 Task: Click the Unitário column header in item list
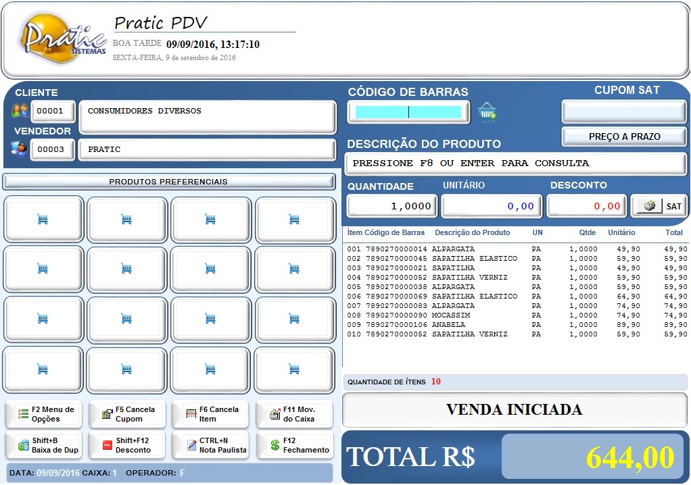click(x=621, y=233)
